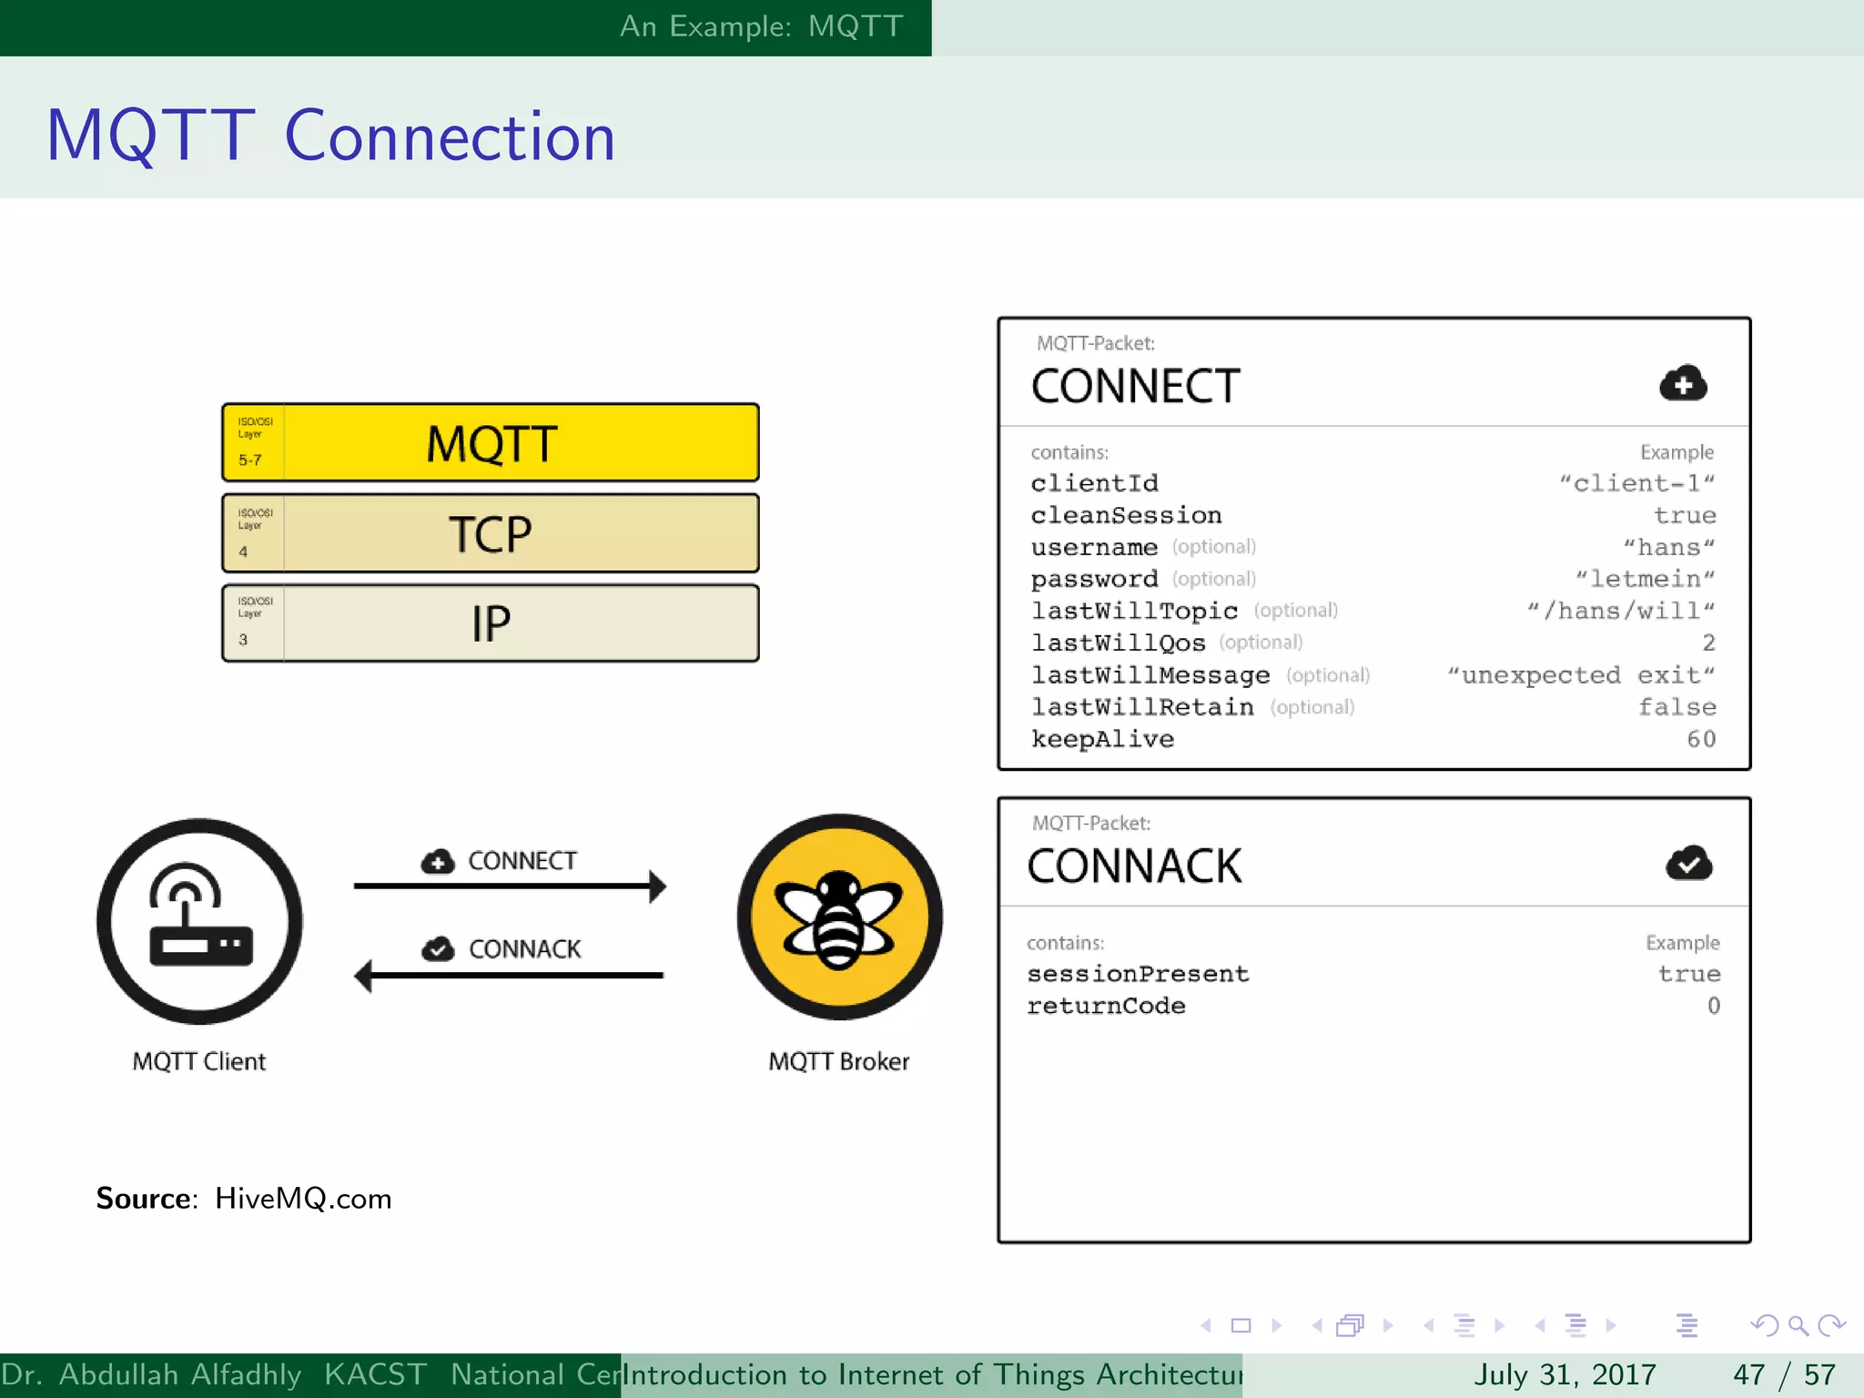Image resolution: width=1864 pixels, height=1398 pixels.
Task: Click the 'lastWillTopic' field name
Action: pyautogui.click(x=1135, y=611)
